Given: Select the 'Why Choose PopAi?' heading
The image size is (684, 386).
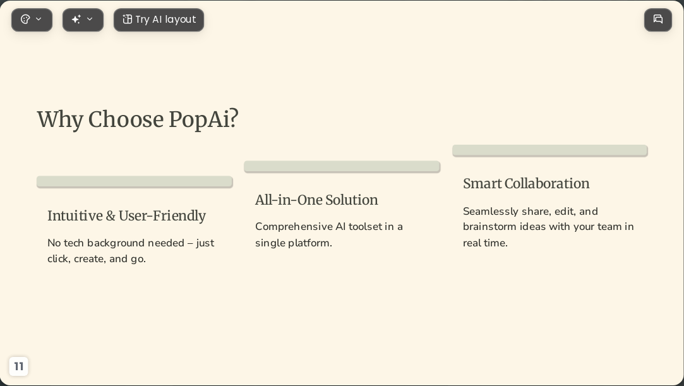Looking at the screenshot, I should (138, 119).
